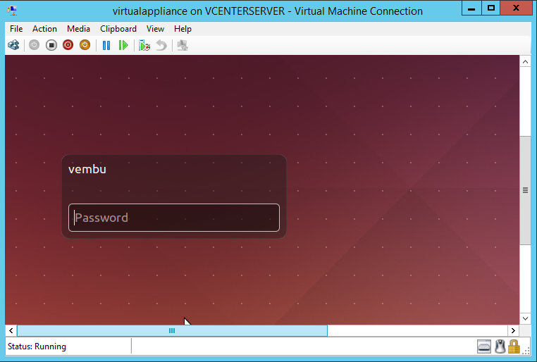Viewport: 537px width, 362px height.
Task: Click the padlock security status icon
Action: 514,347
